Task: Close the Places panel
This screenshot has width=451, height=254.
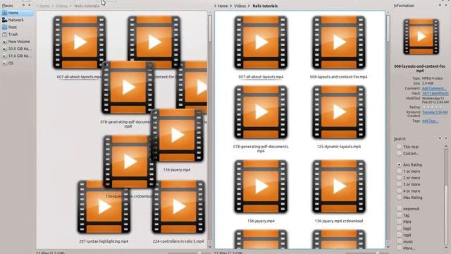Action: 30,6
